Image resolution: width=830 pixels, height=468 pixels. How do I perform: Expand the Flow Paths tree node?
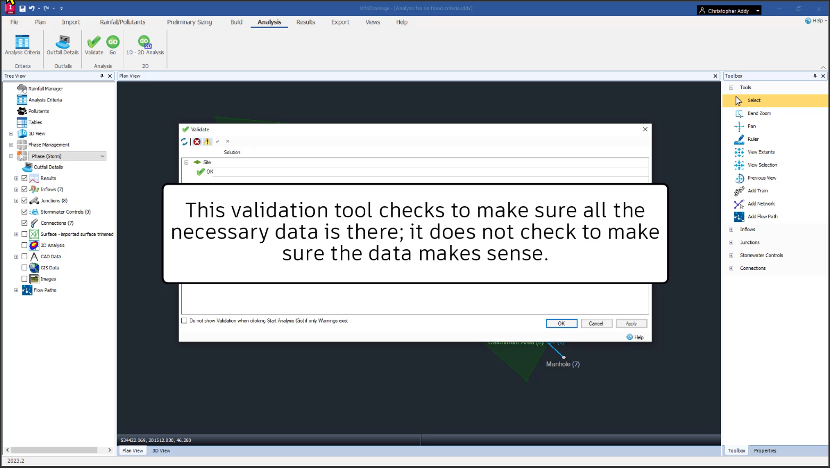click(16, 291)
